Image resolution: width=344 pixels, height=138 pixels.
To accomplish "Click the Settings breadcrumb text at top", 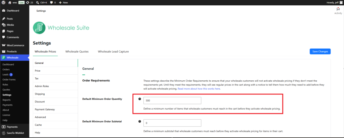I will coord(41,11).
